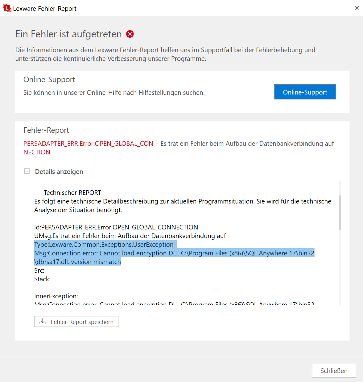
Task: Click the 'Stack:' line in report
Action: (x=42, y=279)
